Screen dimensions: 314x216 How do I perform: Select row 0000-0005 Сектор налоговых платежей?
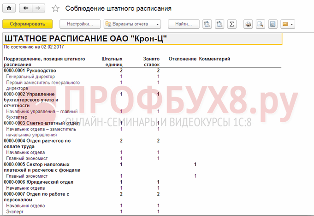(x=42, y=167)
